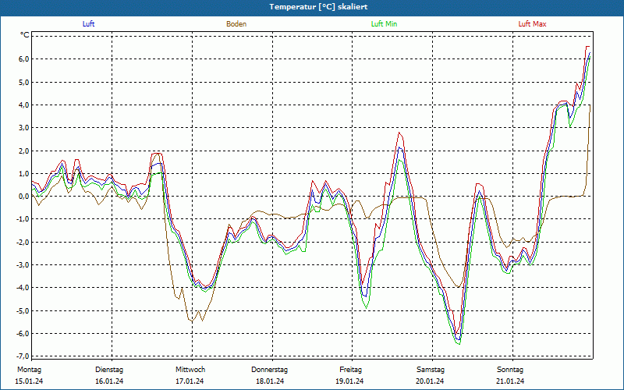Click the '4,0' y-axis value
The image size is (624, 390).
pyautogui.click(x=24, y=105)
